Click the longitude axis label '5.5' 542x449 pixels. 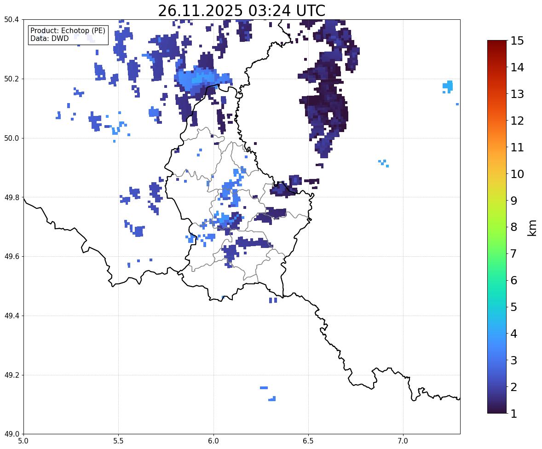tap(119, 441)
